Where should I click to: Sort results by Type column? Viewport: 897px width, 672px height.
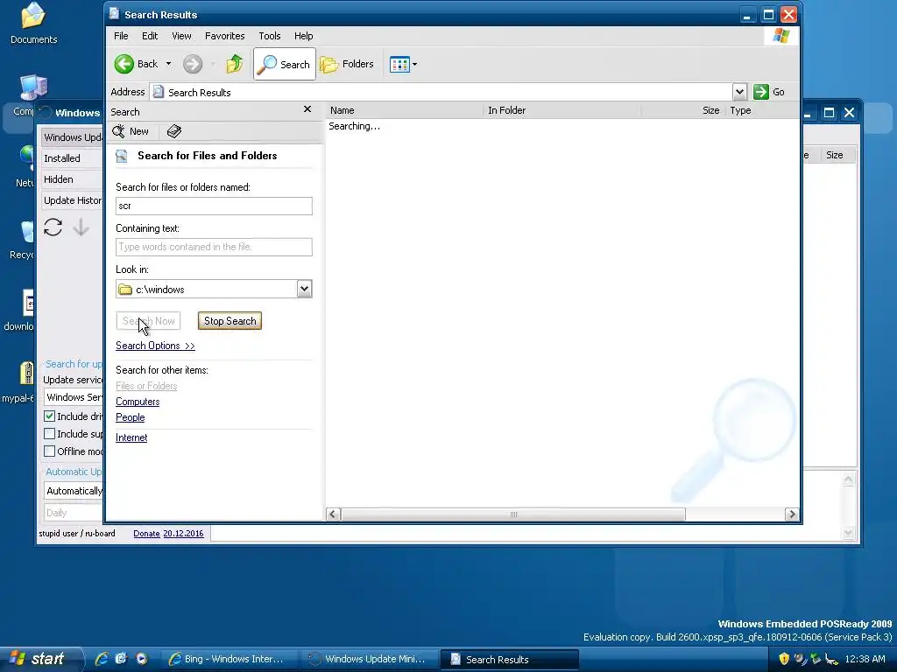[x=761, y=110]
